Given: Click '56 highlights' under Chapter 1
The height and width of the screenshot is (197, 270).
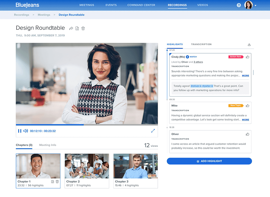Looking at the screenshot, I should pyautogui.click(x=36, y=185).
